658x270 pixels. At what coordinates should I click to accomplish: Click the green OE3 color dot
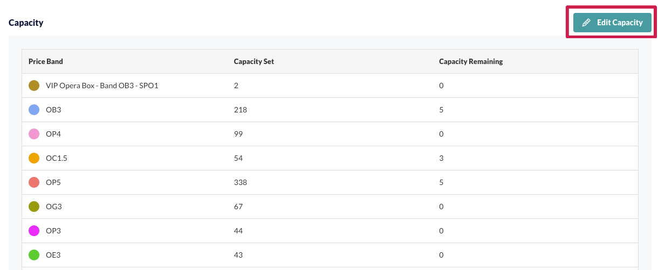coord(34,255)
